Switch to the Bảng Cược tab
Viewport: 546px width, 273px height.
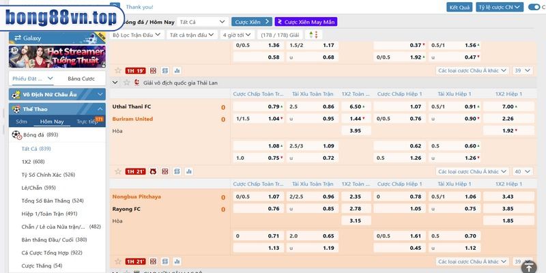coord(81,78)
